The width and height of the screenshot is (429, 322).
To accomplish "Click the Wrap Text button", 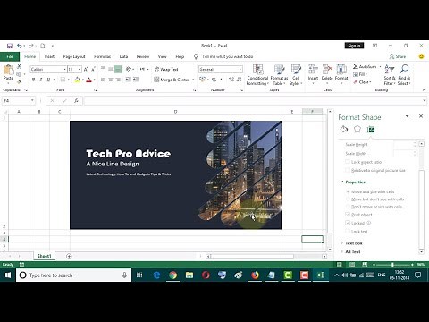I will (166, 69).
